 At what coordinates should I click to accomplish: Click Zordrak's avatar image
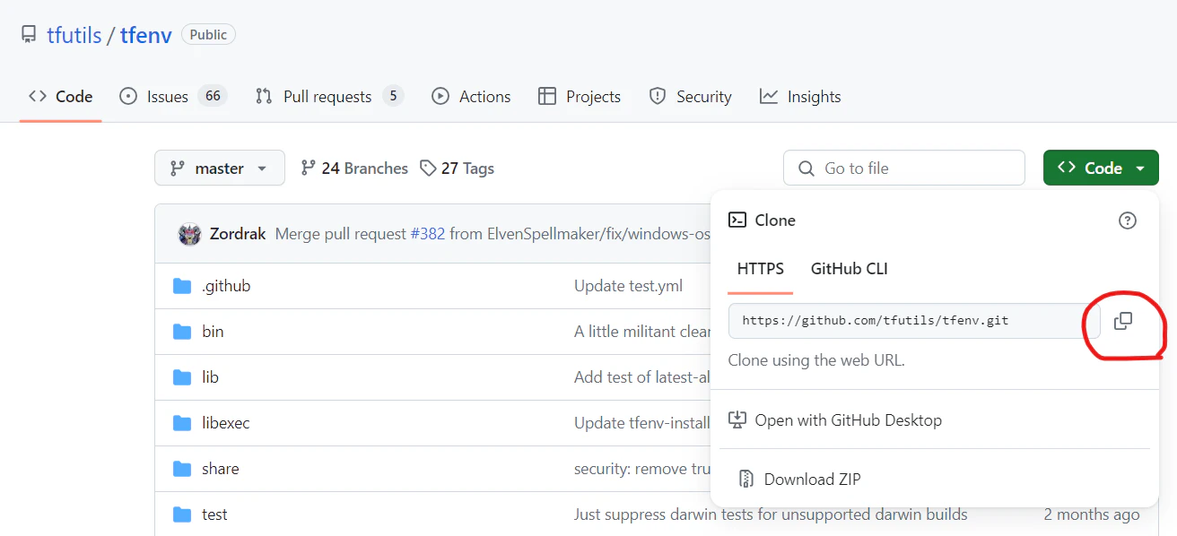pos(189,234)
